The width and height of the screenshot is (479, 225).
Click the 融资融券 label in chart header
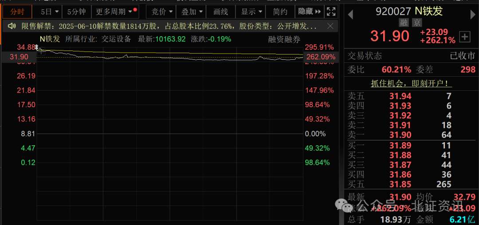tap(284, 39)
